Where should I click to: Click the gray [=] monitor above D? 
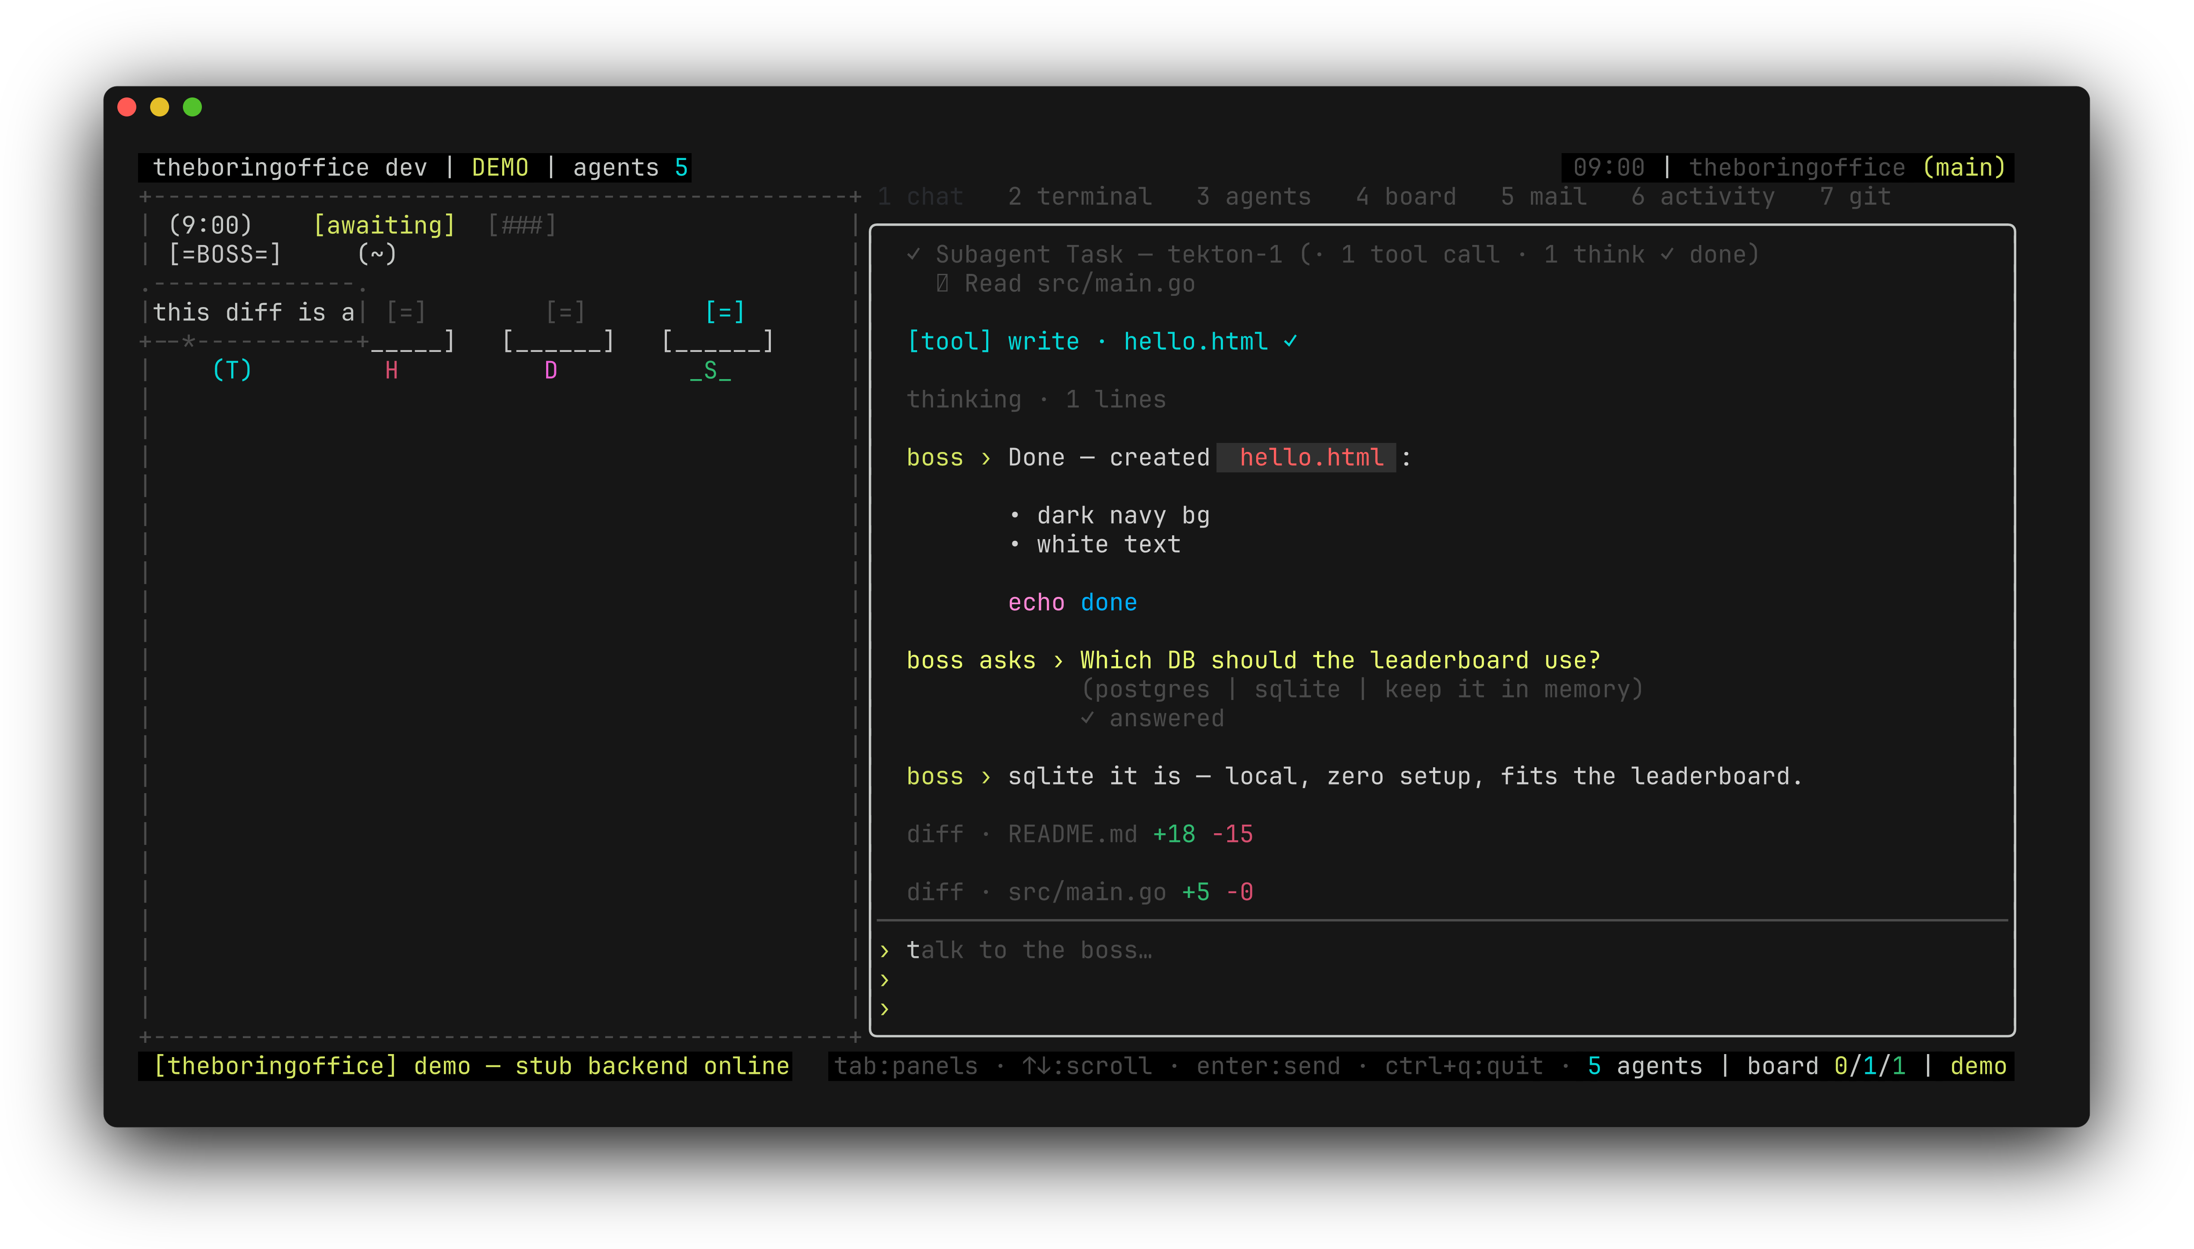click(x=566, y=311)
